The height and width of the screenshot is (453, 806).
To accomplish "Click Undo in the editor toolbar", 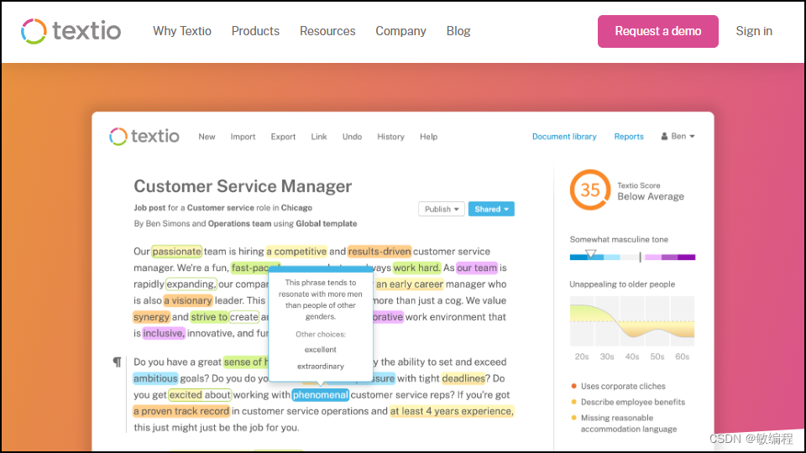I will [352, 137].
